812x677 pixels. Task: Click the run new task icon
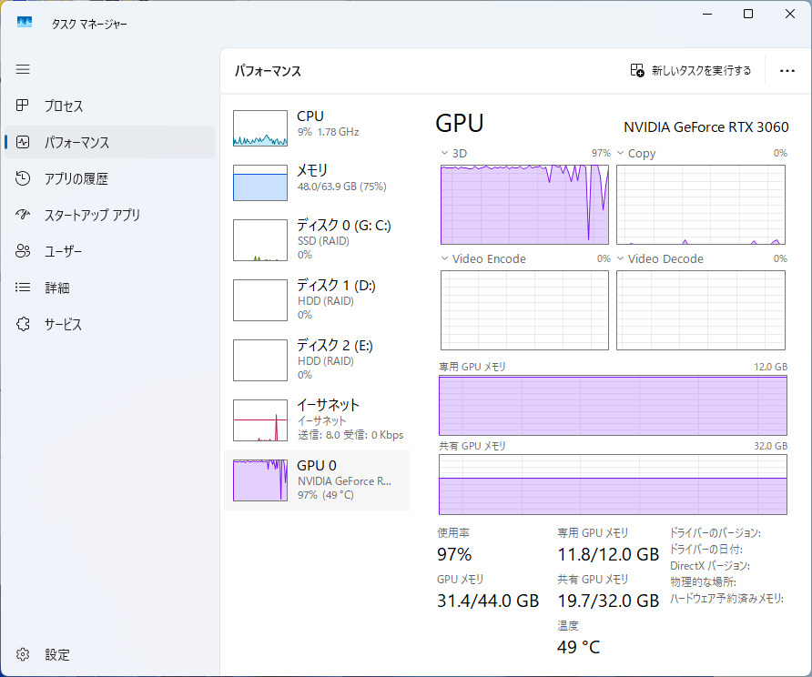coord(637,70)
